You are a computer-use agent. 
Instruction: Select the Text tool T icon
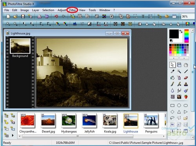(143, 16)
